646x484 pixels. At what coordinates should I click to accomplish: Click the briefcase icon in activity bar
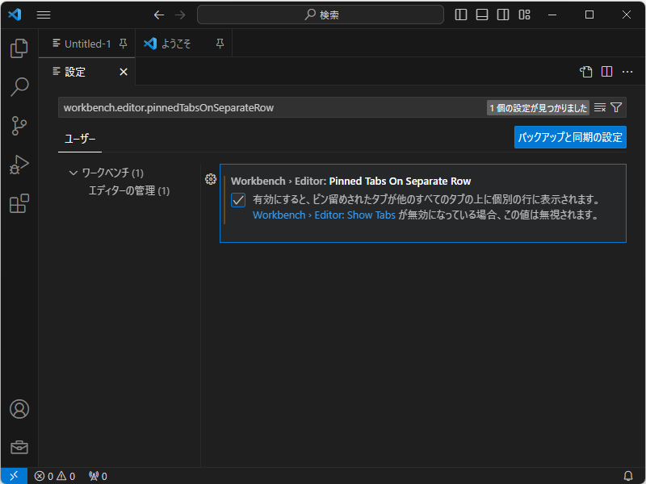pos(19,448)
